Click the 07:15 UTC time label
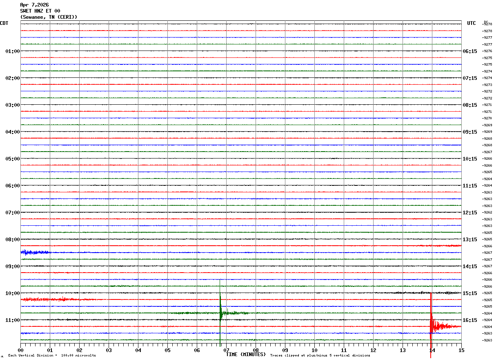This screenshot has width=494, height=361. tap(470, 78)
